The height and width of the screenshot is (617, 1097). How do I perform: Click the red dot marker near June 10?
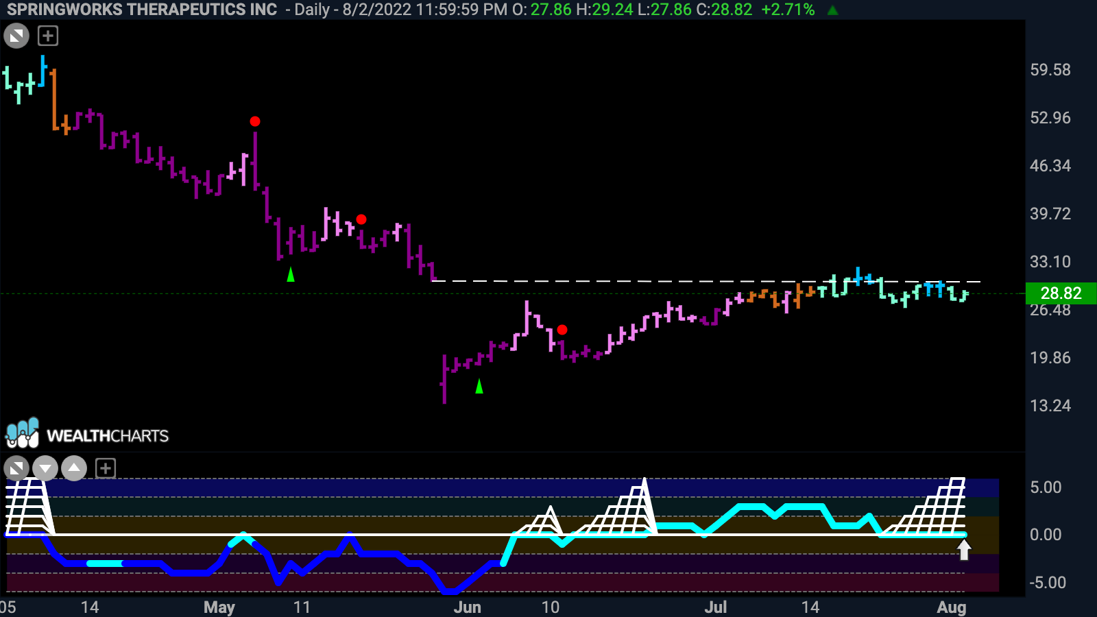point(562,330)
